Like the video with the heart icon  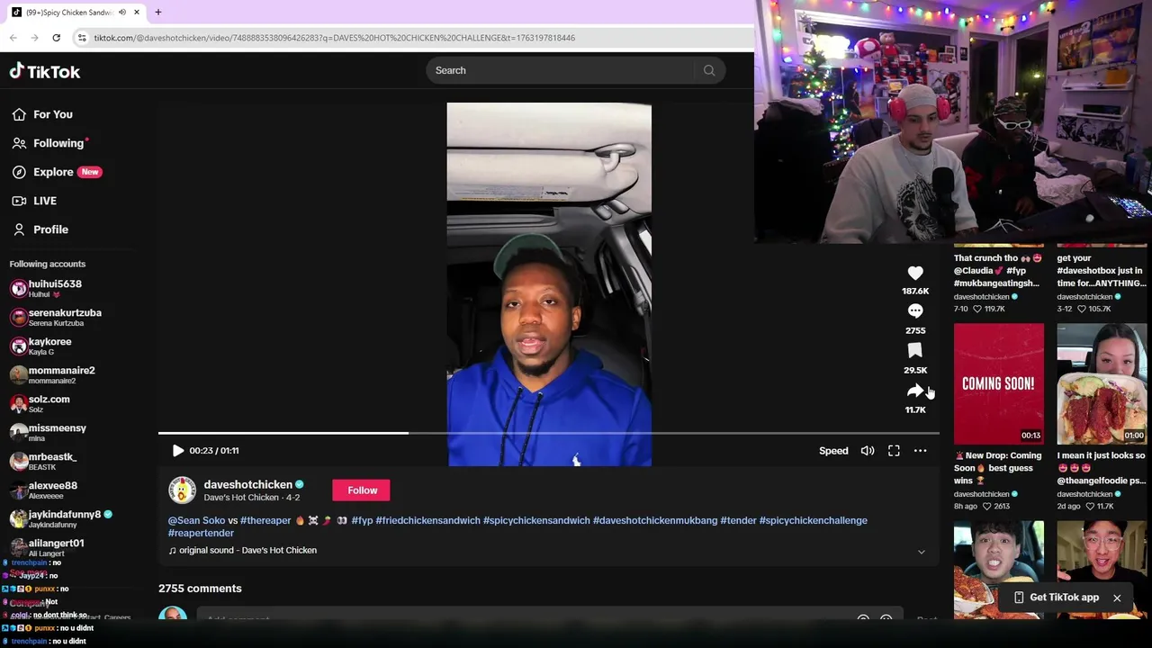[x=915, y=273]
